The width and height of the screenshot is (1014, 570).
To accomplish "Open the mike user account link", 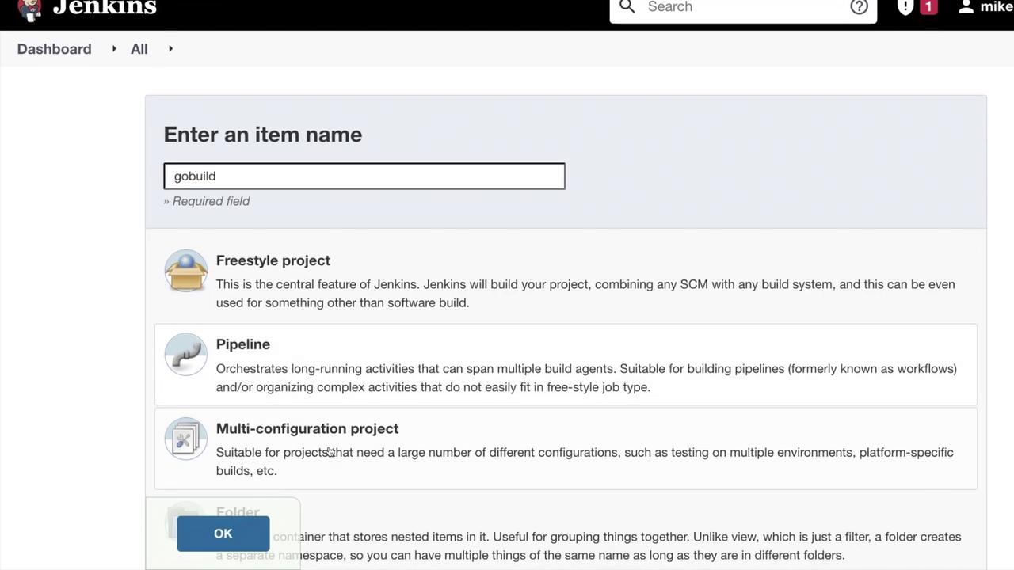I will tap(997, 7).
